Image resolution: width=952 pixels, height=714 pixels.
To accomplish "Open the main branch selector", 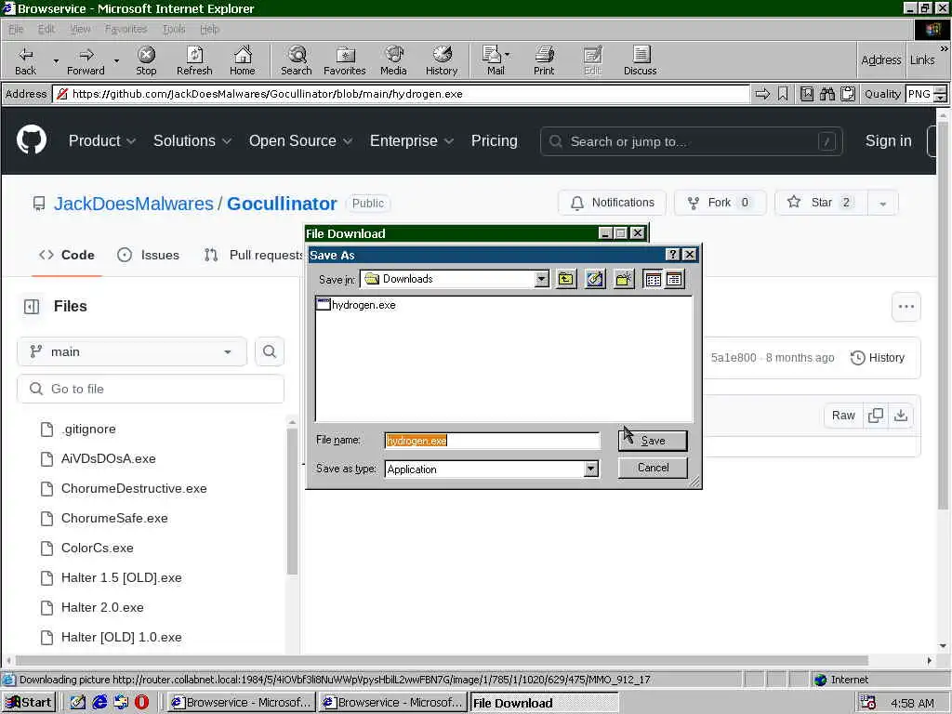I will tap(132, 351).
